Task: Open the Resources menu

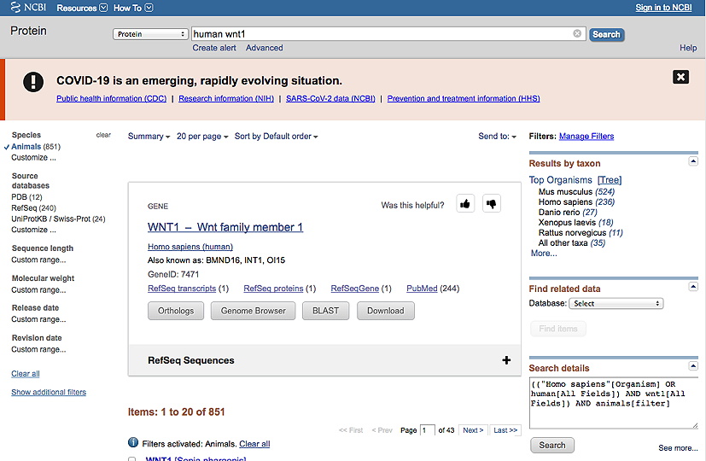Action: 82,8
